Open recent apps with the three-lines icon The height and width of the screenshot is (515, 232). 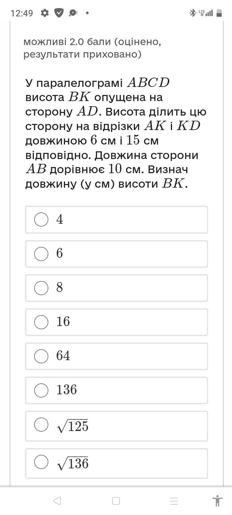pos(174,501)
